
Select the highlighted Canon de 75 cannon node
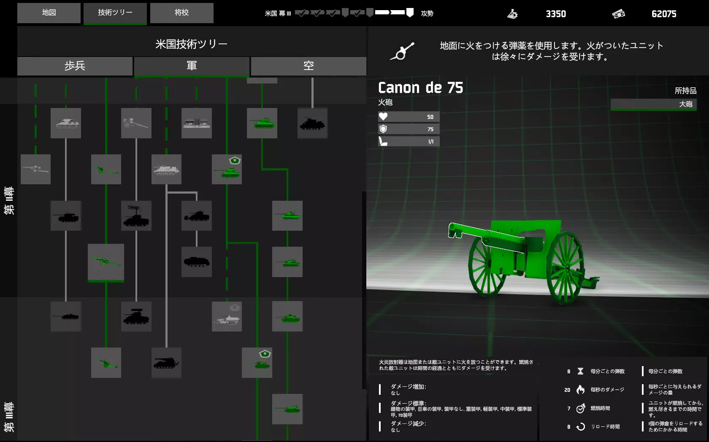[106, 262]
